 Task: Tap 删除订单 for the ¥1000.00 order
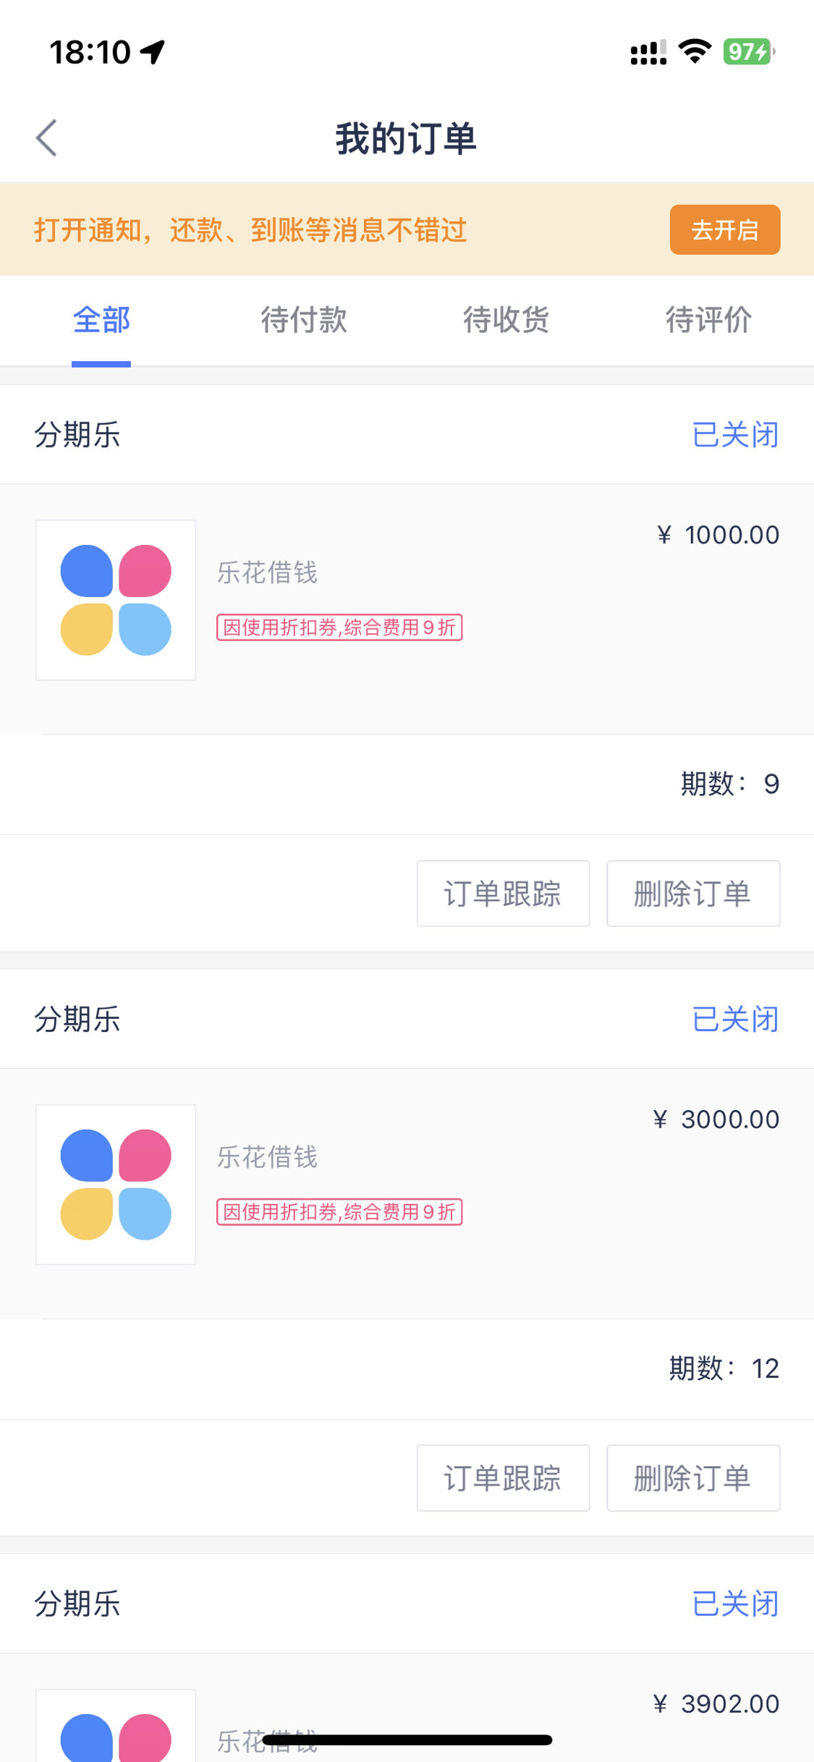[x=693, y=894]
